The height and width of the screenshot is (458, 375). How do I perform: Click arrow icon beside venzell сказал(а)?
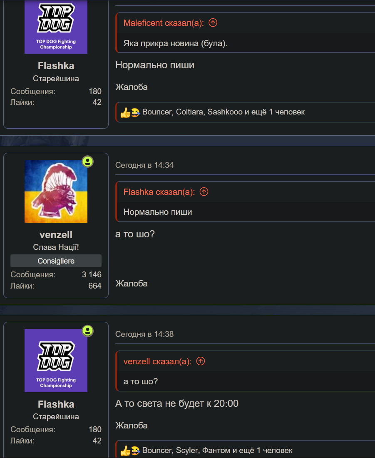click(x=201, y=361)
